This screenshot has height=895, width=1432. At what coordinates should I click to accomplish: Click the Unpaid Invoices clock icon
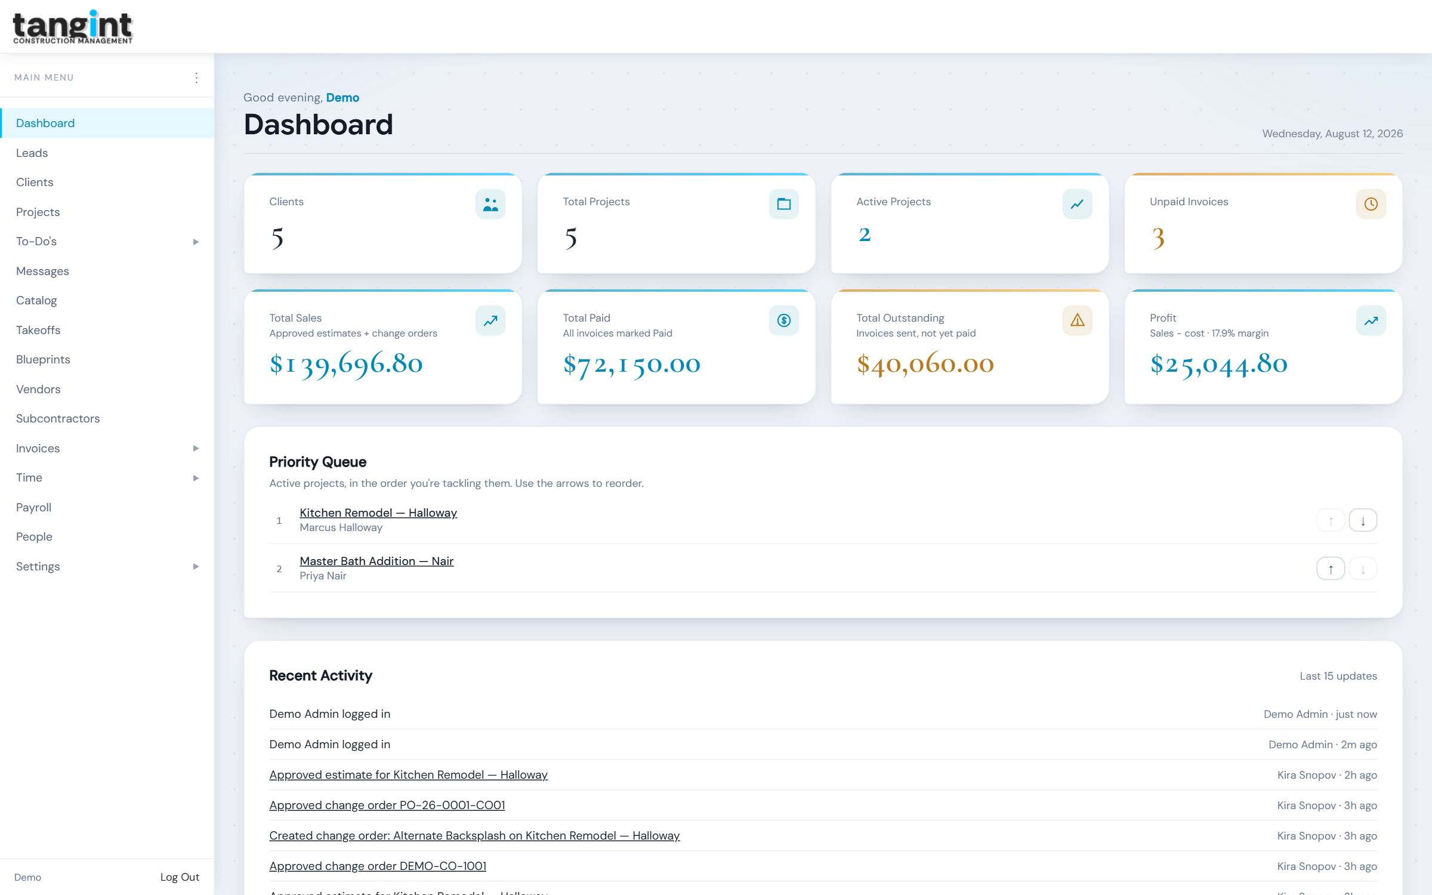coord(1371,204)
